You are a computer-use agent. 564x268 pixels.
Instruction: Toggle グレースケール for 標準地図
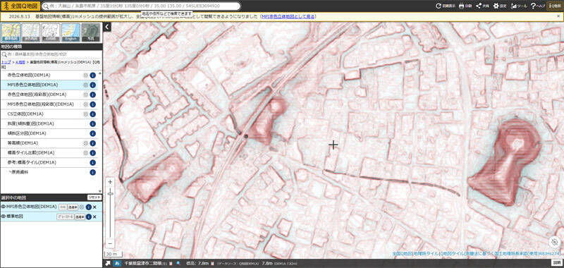coord(66,217)
